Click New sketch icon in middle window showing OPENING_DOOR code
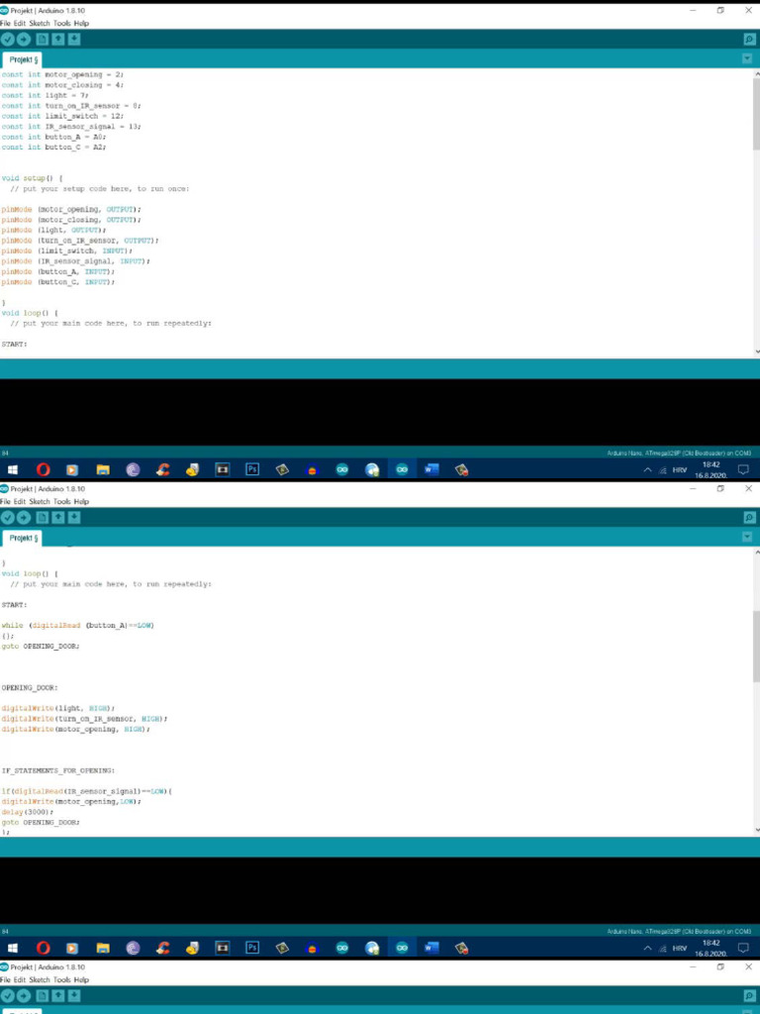The height and width of the screenshot is (1014, 760). pos(42,517)
